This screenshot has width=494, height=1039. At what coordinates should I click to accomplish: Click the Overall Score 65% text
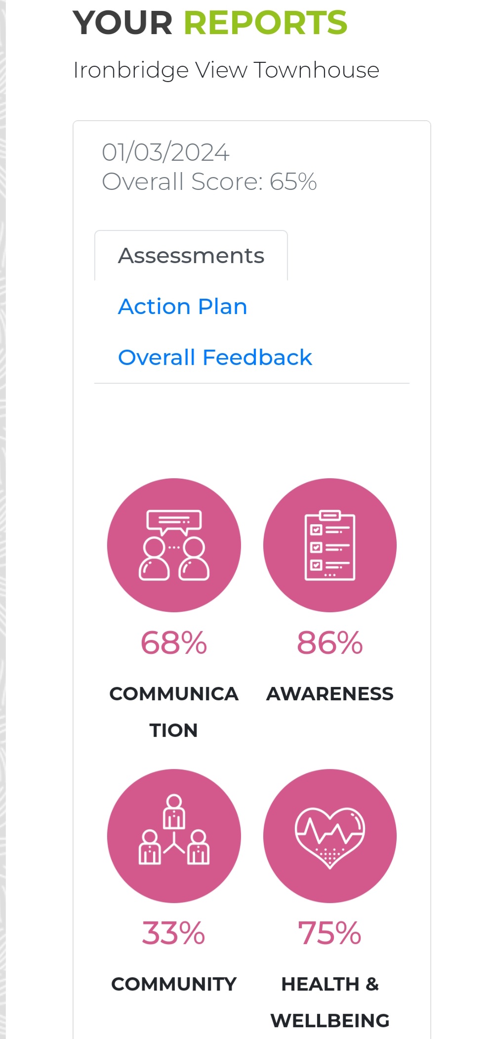(209, 181)
